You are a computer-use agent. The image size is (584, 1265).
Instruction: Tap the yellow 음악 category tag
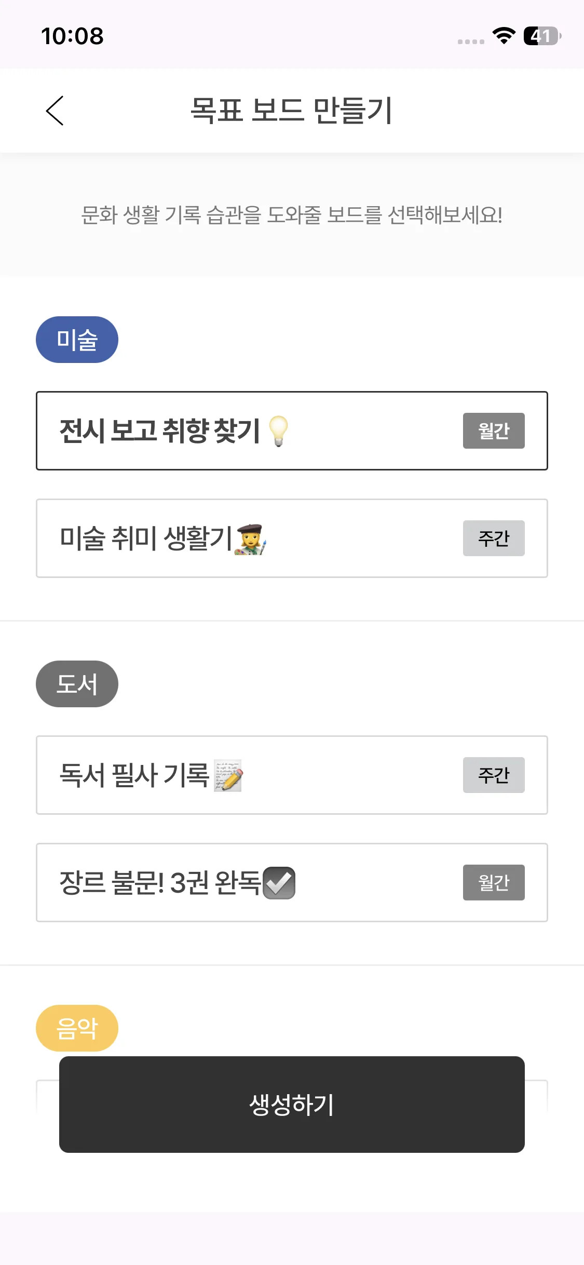point(77,1028)
